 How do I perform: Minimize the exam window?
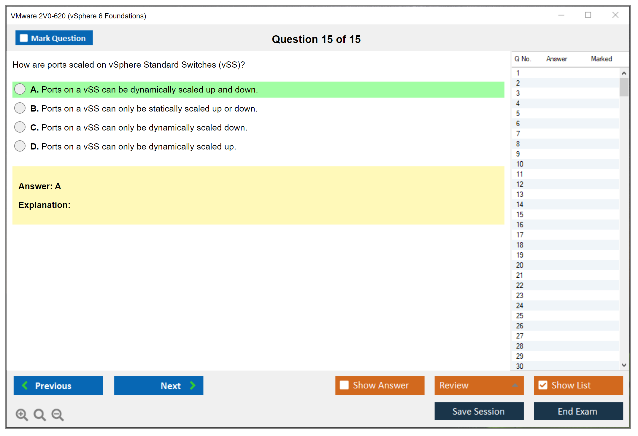[561, 15]
